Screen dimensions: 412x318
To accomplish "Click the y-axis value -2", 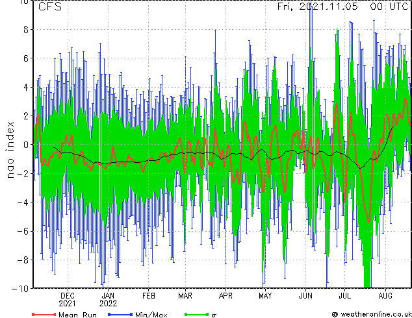I will [23, 173].
